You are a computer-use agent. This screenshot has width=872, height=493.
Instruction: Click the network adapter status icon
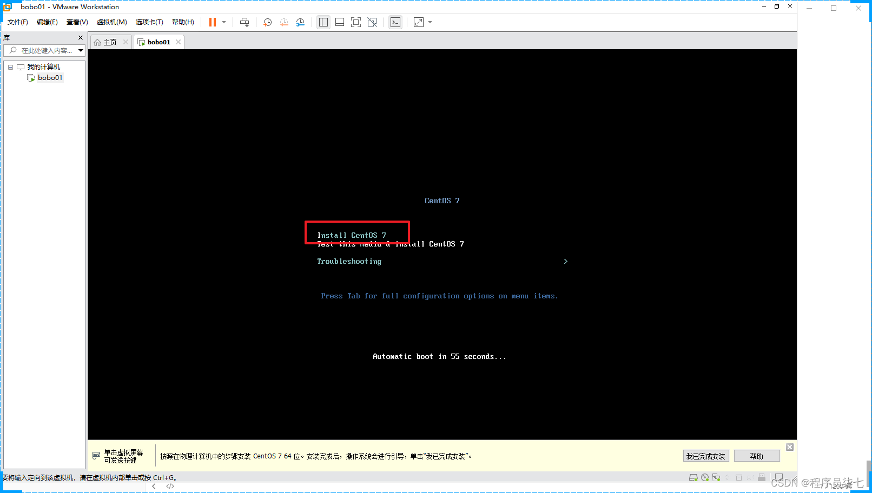[716, 477]
